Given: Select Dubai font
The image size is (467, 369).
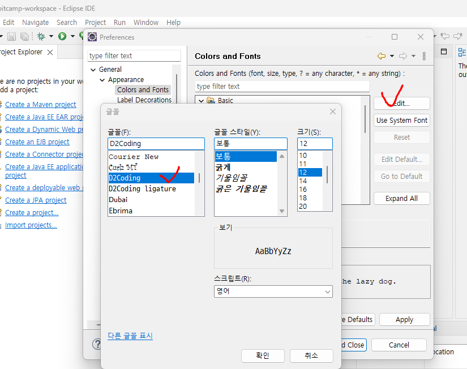Looking at the screenshot, I should click(x=151, y=200).
